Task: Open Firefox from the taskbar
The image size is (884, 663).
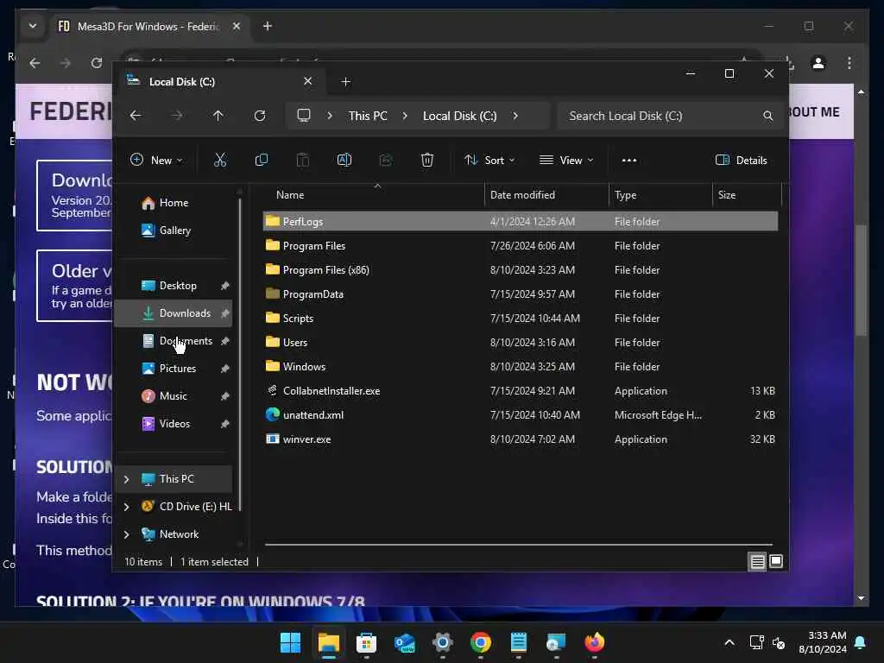Action: tap(594, 642)
